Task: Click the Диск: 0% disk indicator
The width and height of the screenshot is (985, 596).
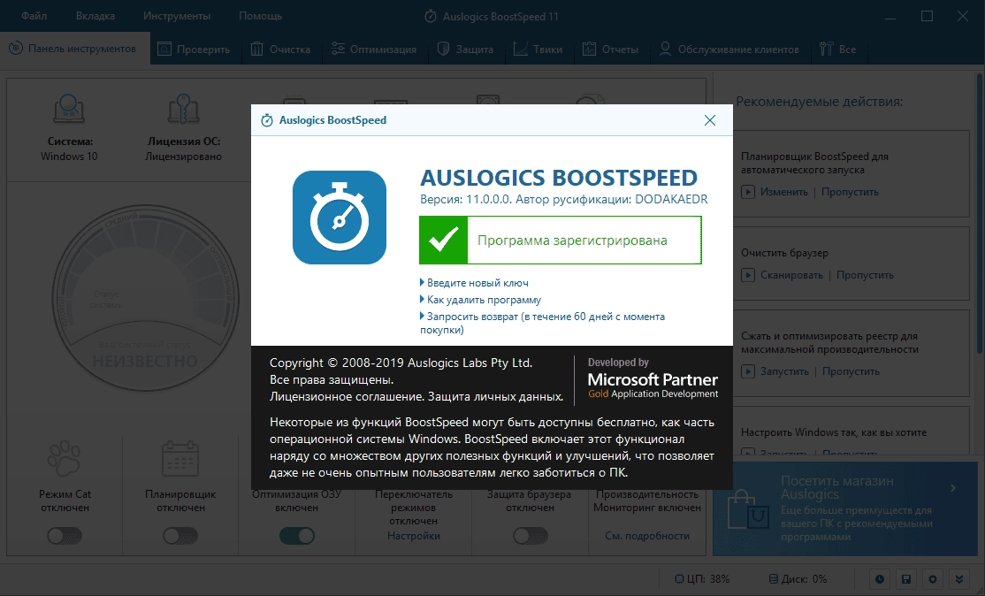Action: tap(798, 579)
